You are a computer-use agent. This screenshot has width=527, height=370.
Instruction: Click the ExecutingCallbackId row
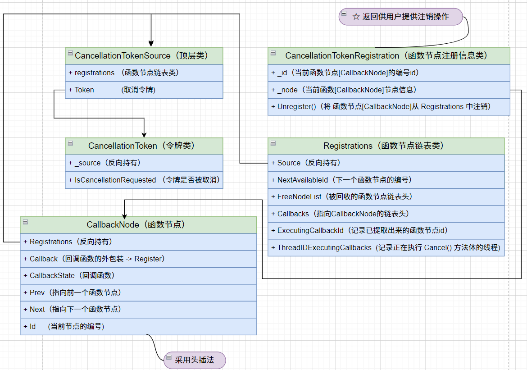click(x=386, y=230)
